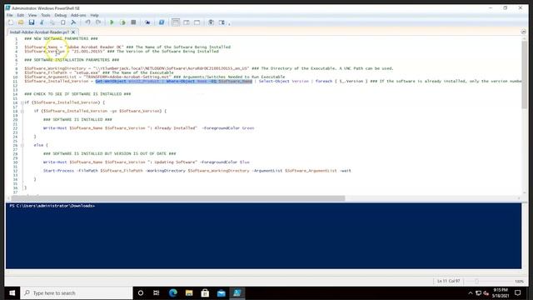
Task: Click the highlighted Get-WmiObject command on line 11
Action: tap(174, 82)
